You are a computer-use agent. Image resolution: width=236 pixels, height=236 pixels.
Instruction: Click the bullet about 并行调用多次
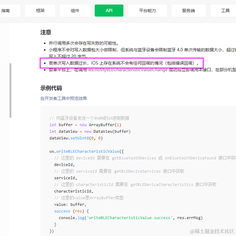[x=84, y=43]
